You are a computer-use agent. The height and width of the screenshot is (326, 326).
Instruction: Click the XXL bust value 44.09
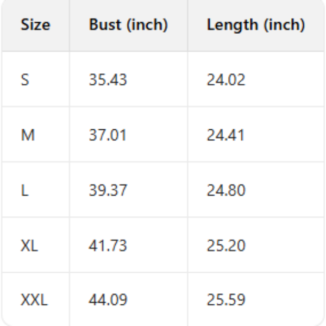(108, 299)
